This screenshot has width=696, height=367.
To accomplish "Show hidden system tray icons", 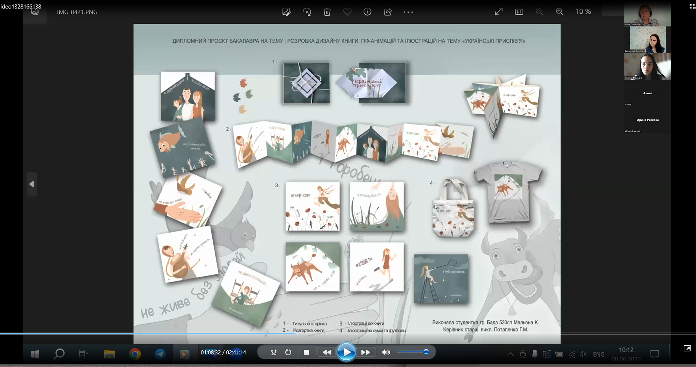I will tap(511, 354).
